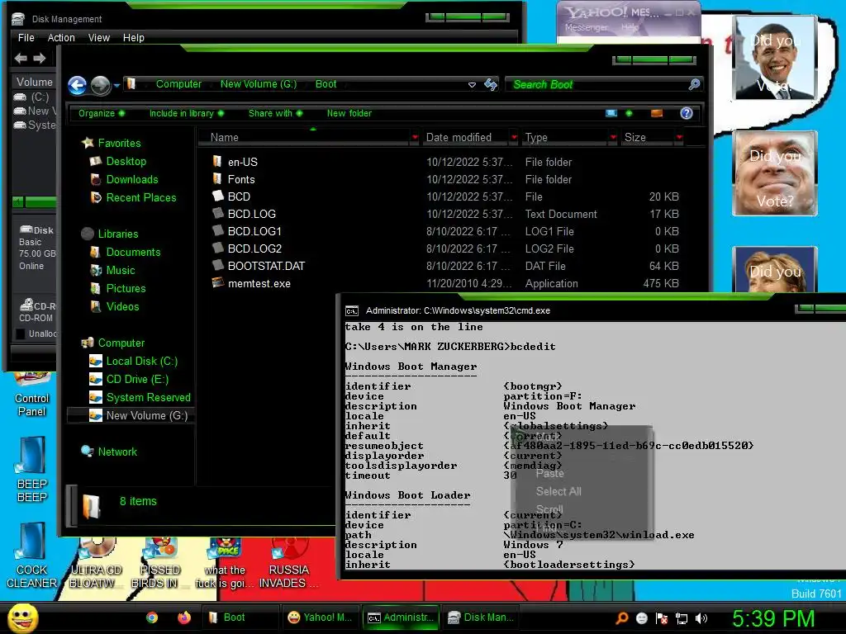
Task: Click the Explorer forward arrow button
Action: 100,85
